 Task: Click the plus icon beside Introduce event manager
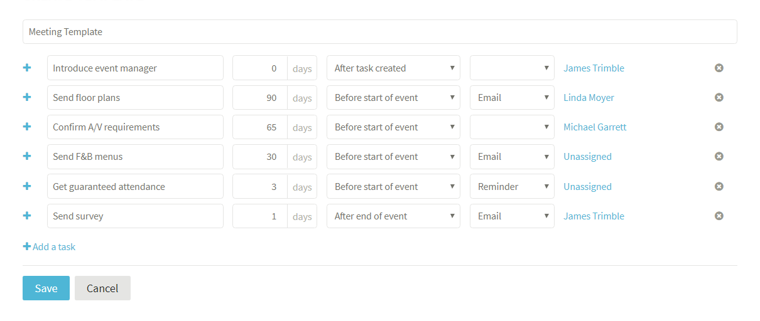click(27, 68)
